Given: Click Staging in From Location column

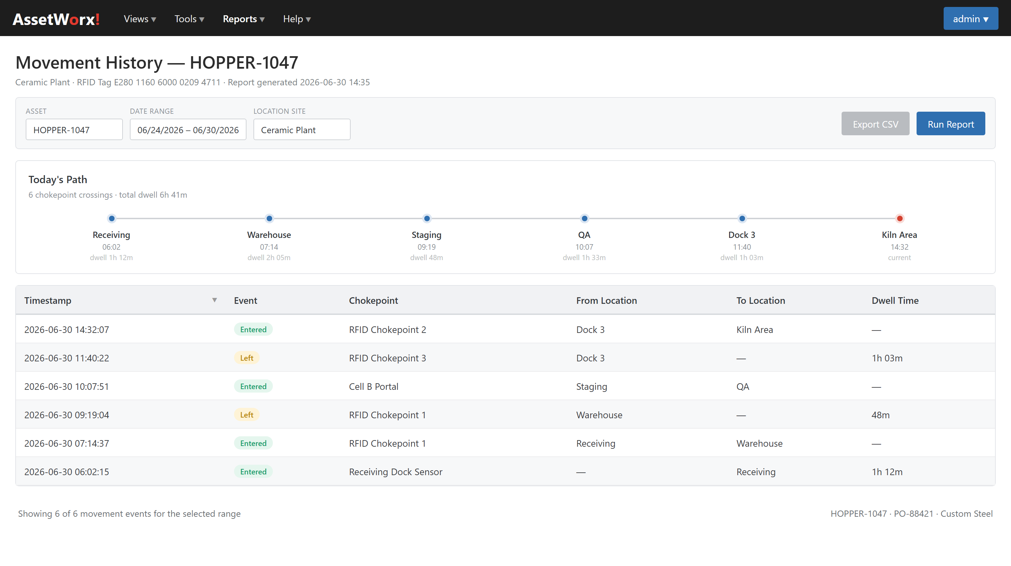Looking at the screenshot, I should 592,387.
